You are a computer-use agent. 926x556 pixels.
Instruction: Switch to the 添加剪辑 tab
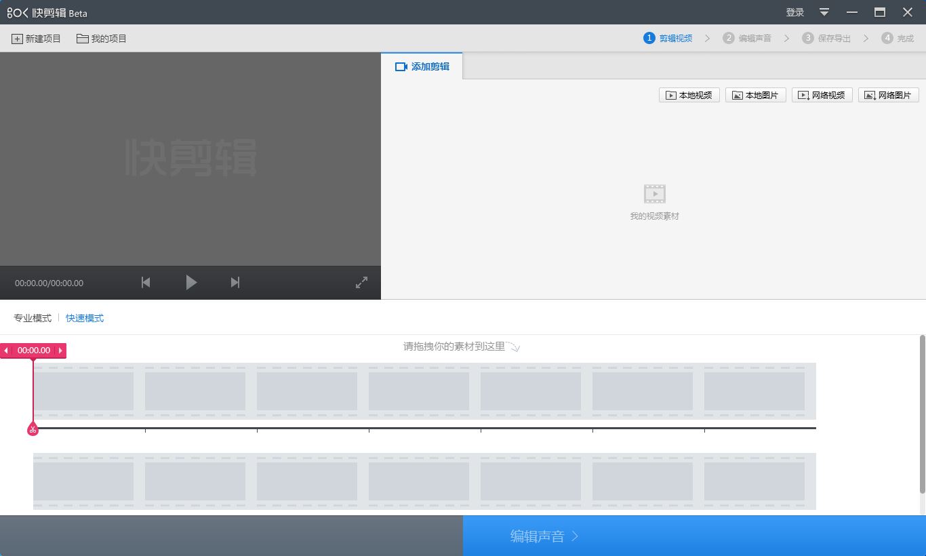tap(422, 66)
